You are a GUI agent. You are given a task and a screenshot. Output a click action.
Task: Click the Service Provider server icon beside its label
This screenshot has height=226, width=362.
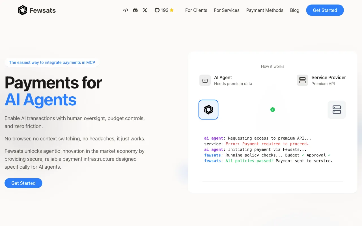(x=302, y=80)
